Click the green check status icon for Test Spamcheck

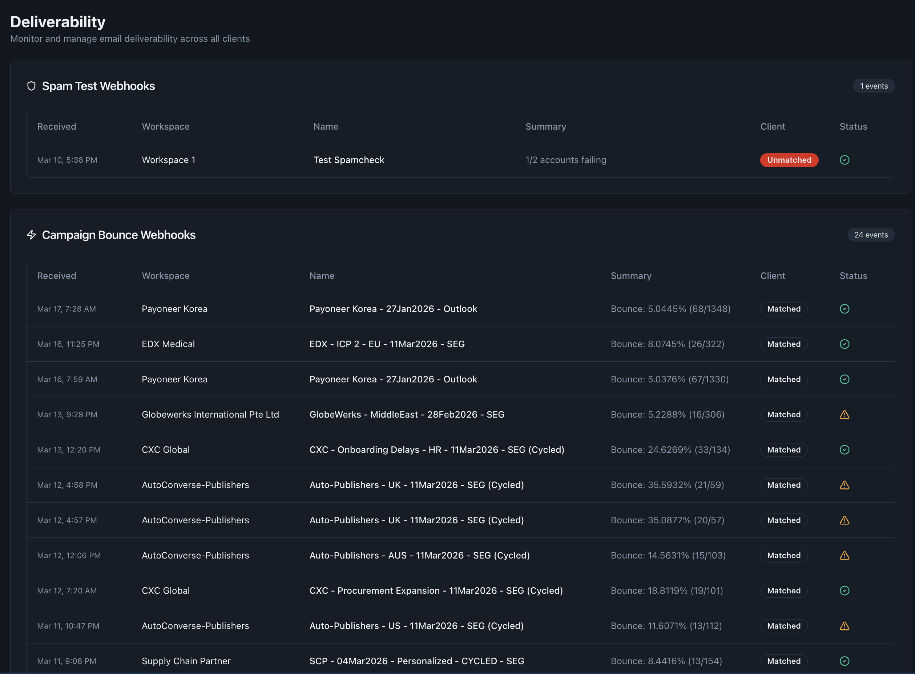pos(845,160)
